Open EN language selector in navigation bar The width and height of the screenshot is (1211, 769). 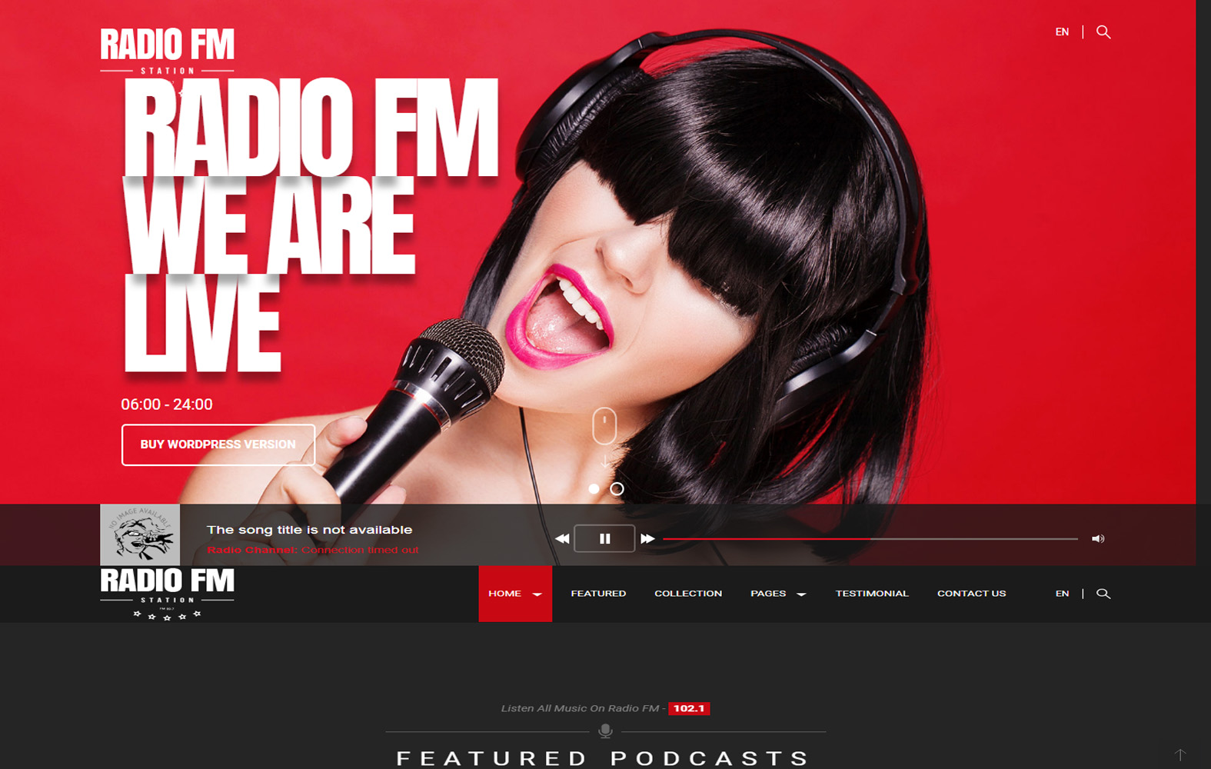[x=1062, y=594]
